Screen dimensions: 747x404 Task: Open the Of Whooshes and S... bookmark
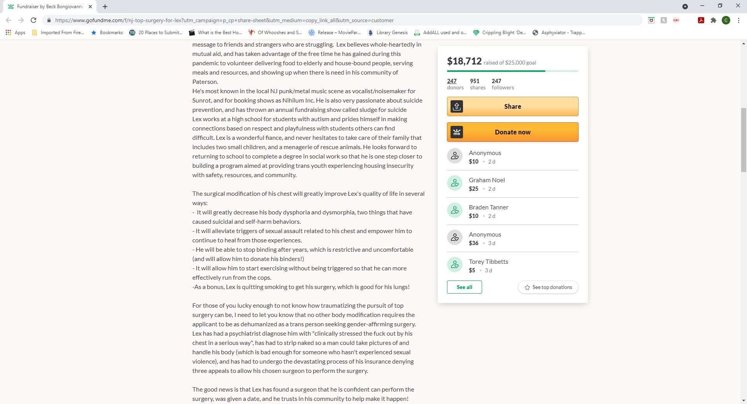[x=275, y=33]
